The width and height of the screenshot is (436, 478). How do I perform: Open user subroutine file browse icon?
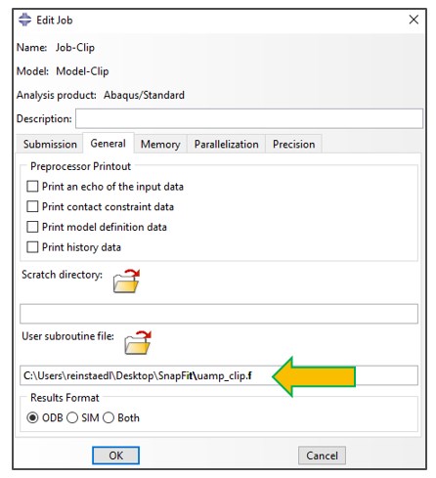pyautogui.click(x=138, y=342)
